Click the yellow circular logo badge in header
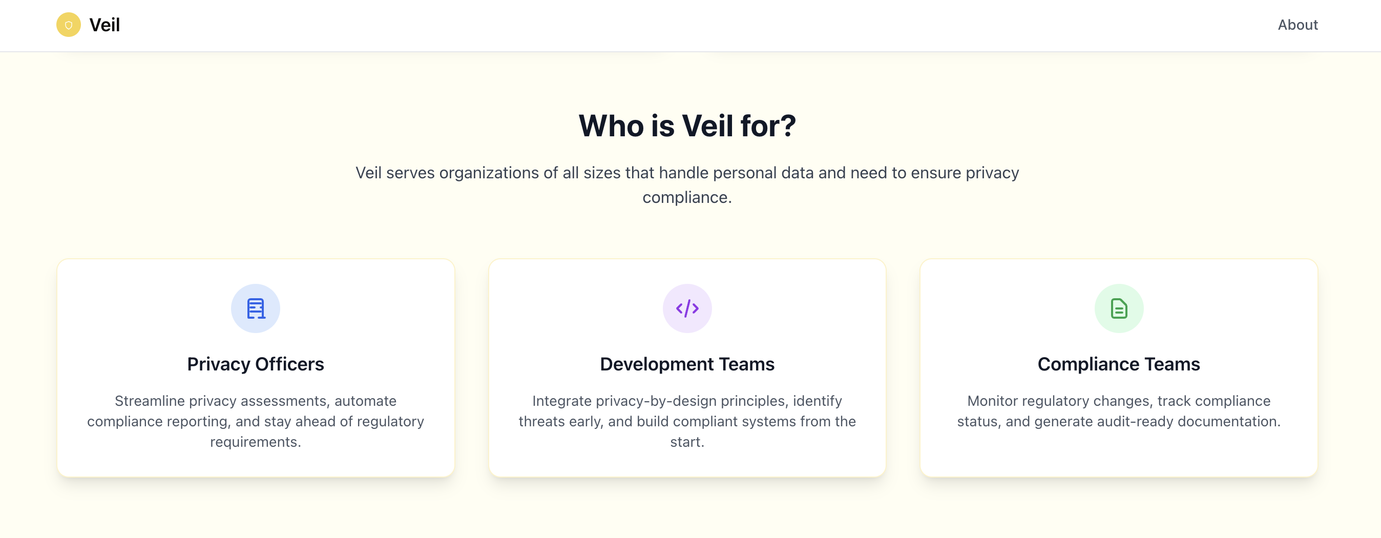Viewport: 1381px width, 538px height. point(69,25)
